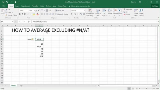The width and height of the screenshot is (160, 90).
Task: Open Find & Select
Action: pos(141,12)
